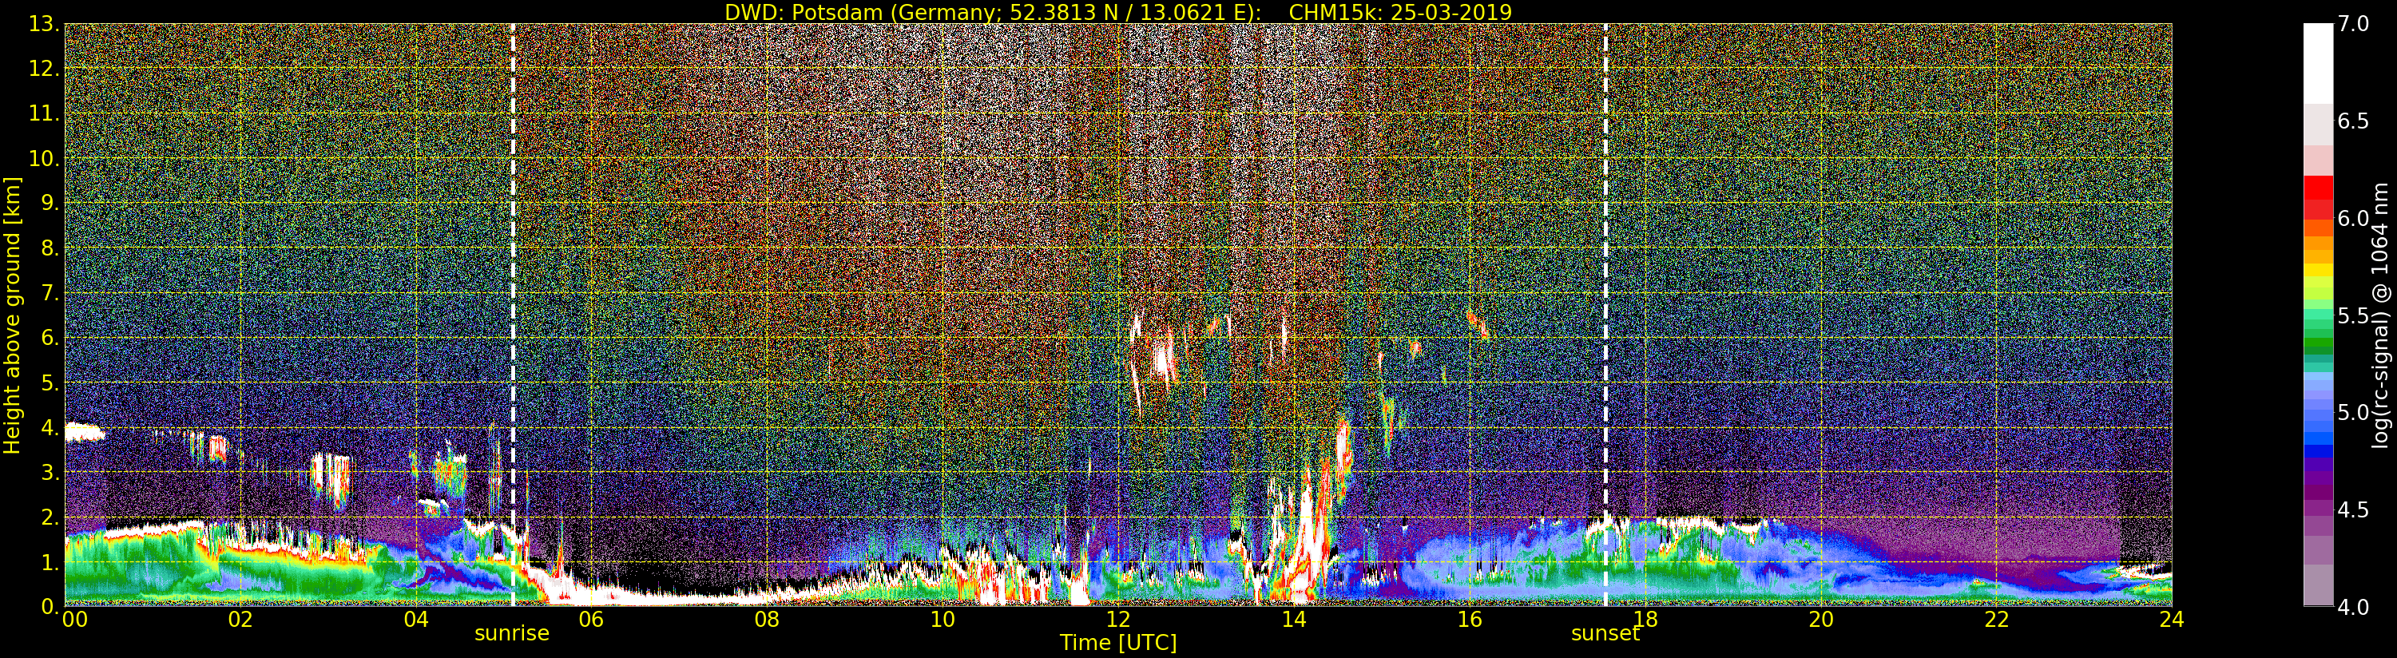Click the colorbar tick label '4.0'

click(x=2353, y=607)
